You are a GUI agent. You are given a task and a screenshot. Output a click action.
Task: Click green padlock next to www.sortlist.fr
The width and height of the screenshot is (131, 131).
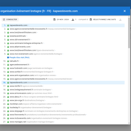point(8,72)
